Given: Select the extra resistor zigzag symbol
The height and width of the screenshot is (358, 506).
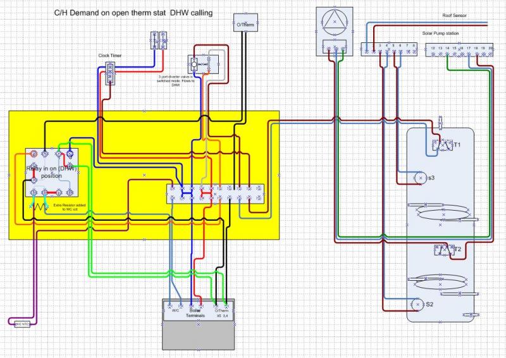Looking at the screenshot, I should tap(41, 206).
